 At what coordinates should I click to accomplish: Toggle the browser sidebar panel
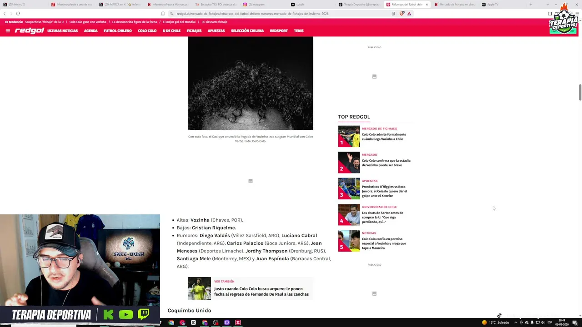(x=550, y=14)
